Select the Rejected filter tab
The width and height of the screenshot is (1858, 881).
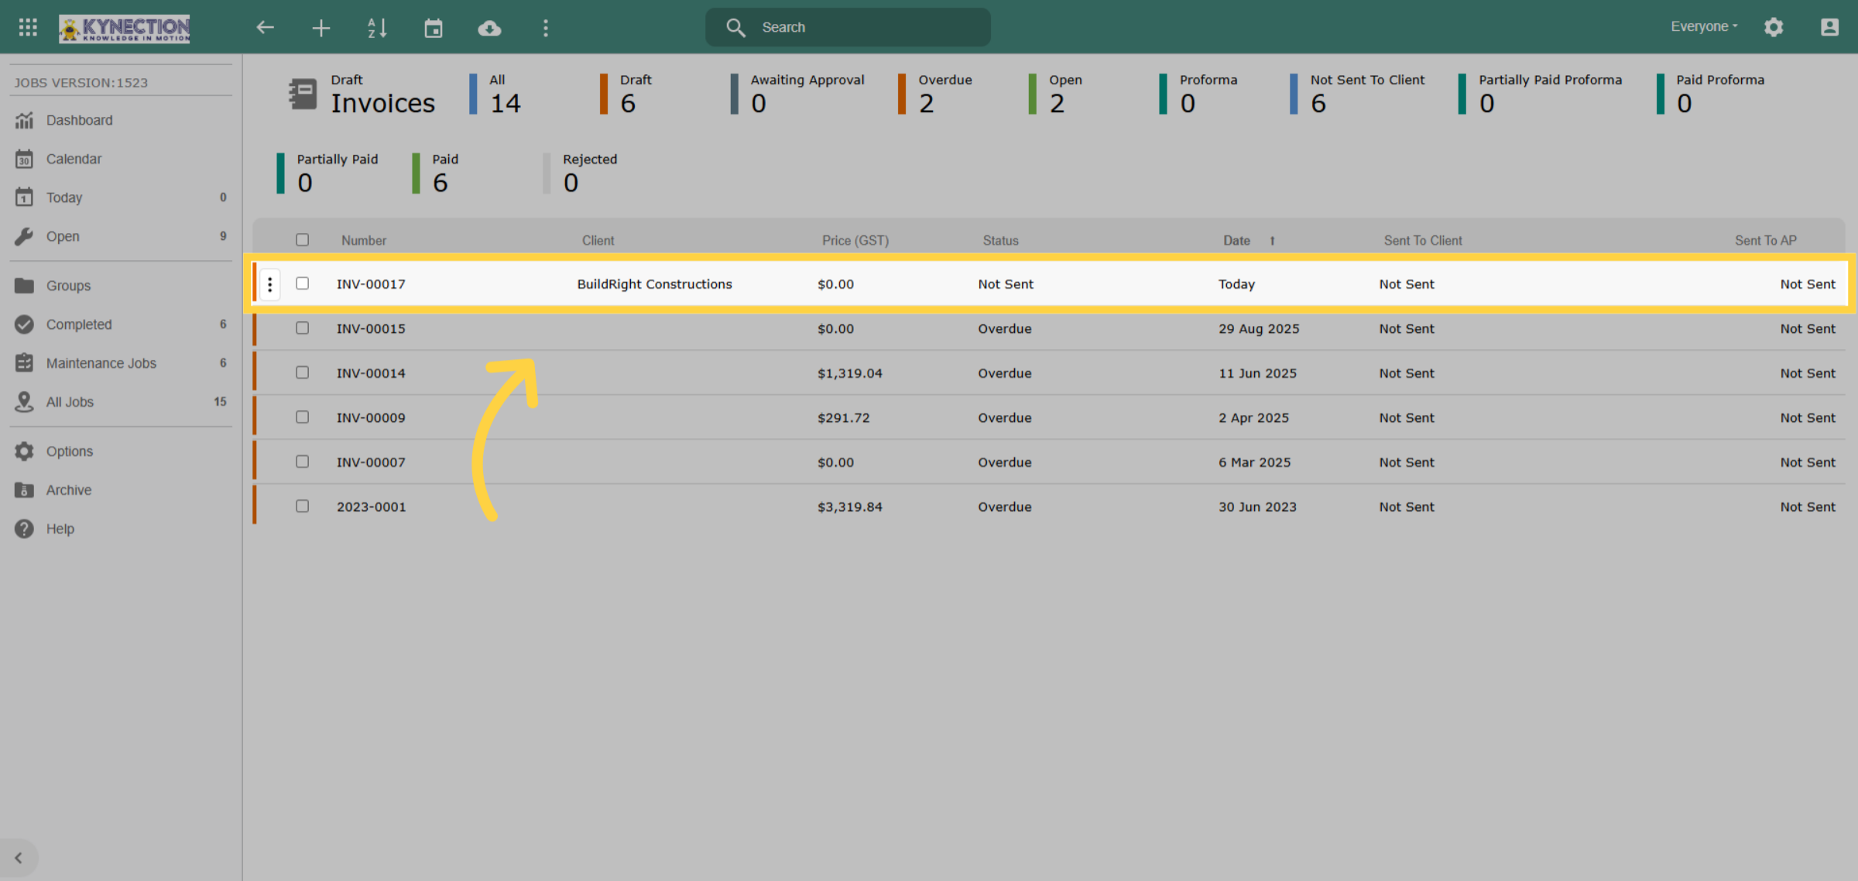581,173
